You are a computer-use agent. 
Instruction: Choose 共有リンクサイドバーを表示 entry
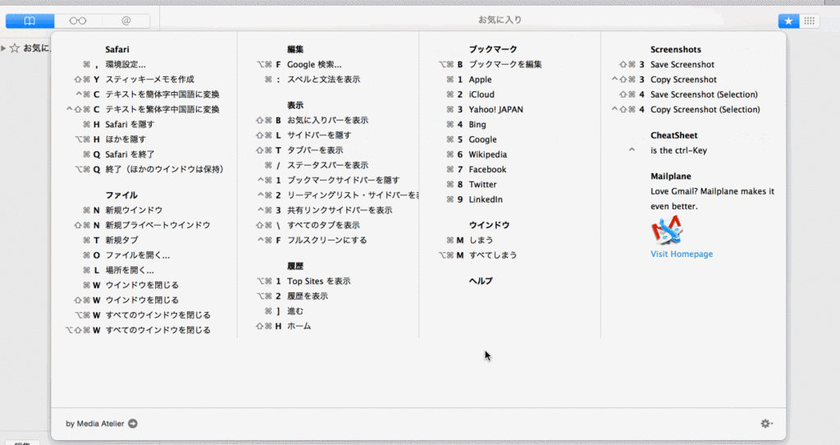pos(340,210)
